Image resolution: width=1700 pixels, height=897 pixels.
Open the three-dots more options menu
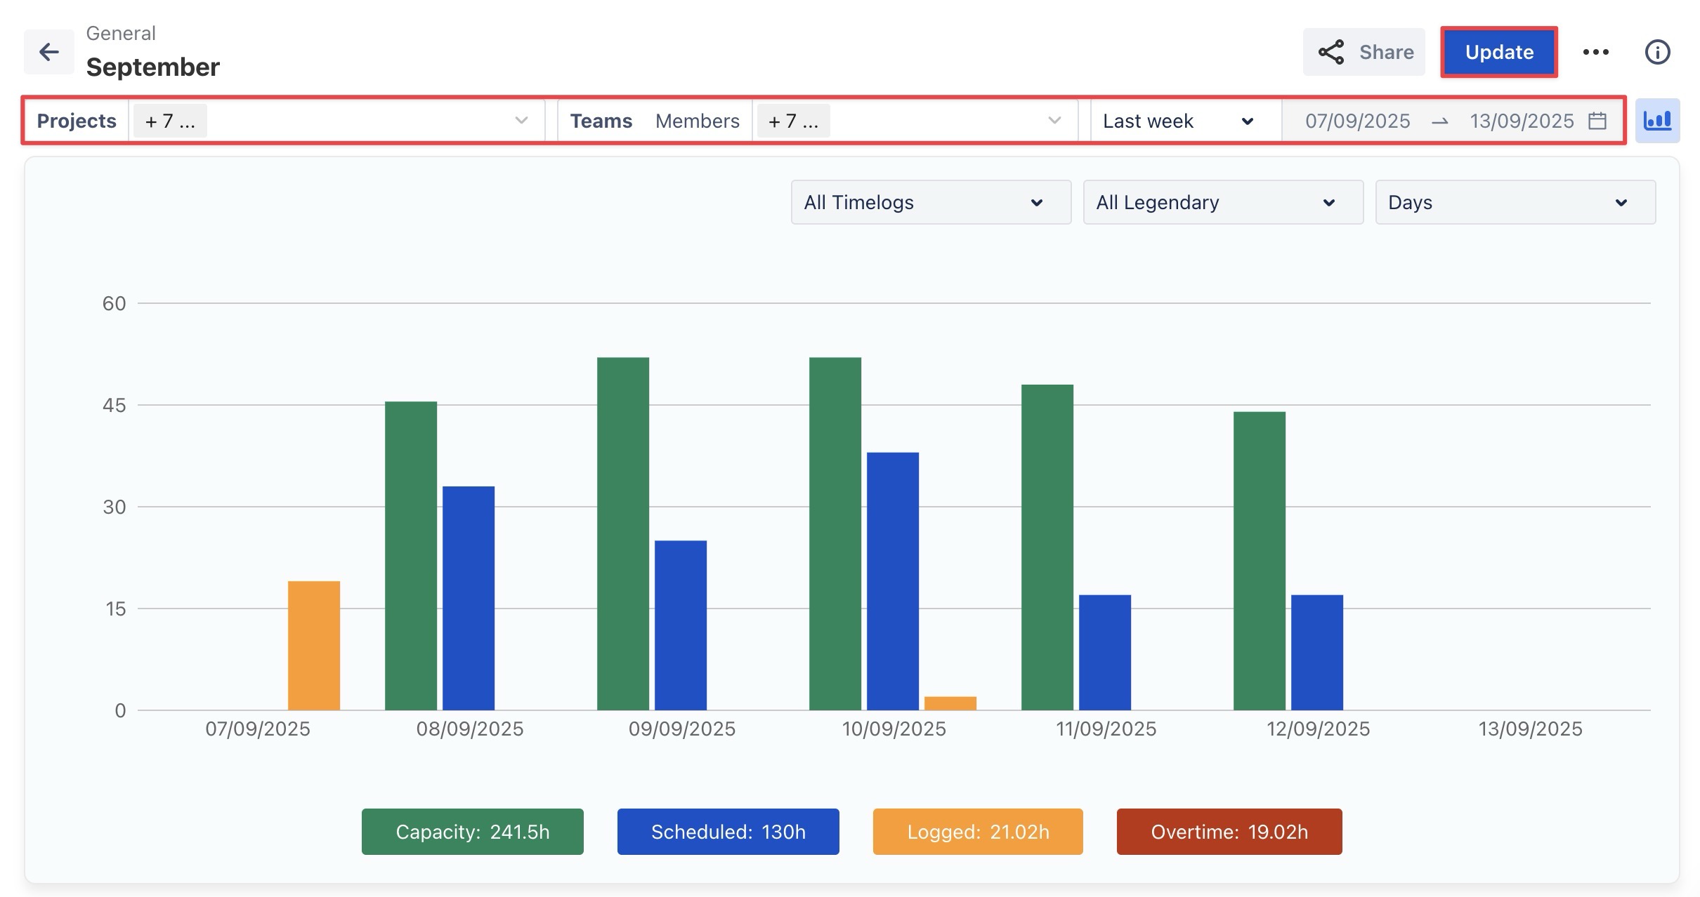tap(1595, 52)
